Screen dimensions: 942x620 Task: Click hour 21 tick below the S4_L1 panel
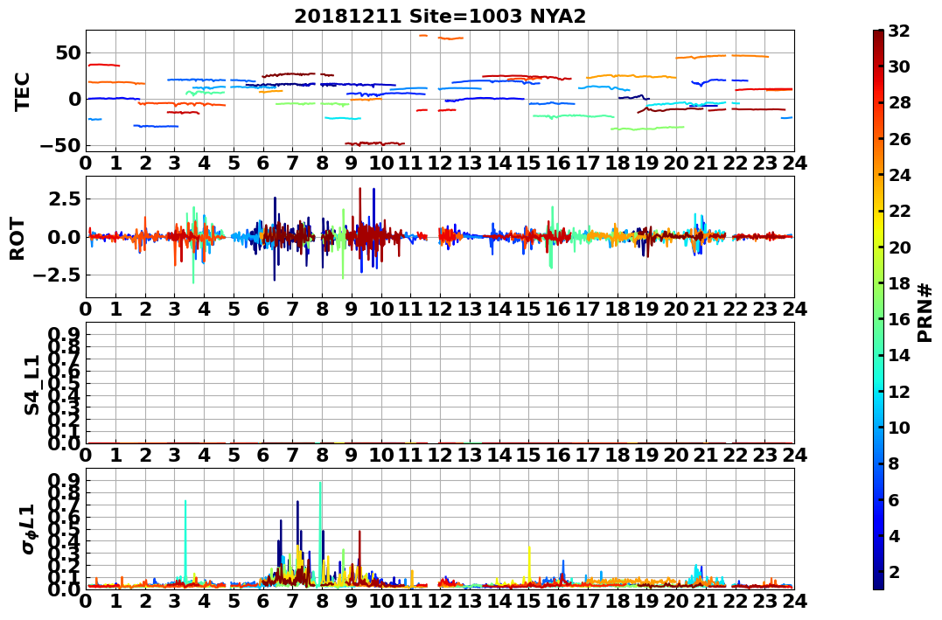[x=705, y=455]
